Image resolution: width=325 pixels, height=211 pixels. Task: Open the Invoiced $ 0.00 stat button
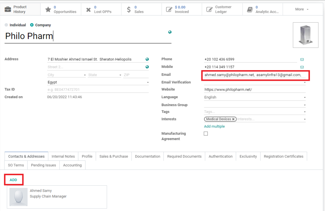tap(182, 9)
